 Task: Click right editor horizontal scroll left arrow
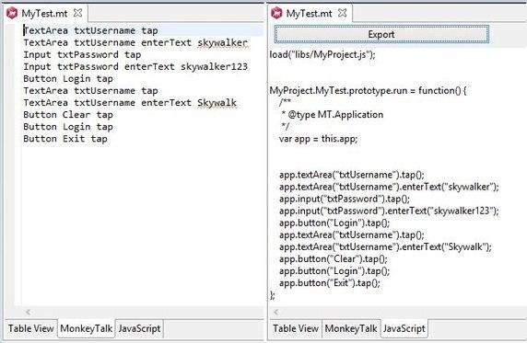275,313
